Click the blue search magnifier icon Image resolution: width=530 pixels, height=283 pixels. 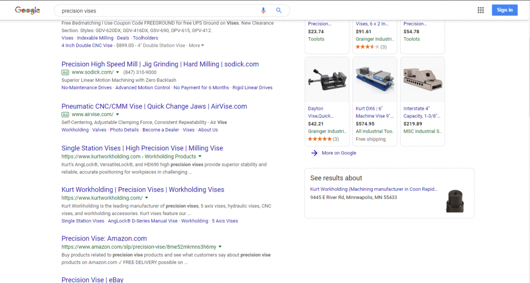click(278, 10)
